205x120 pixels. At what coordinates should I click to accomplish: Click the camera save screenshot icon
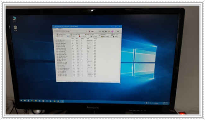pyautogui.click(x=106, y=31)
